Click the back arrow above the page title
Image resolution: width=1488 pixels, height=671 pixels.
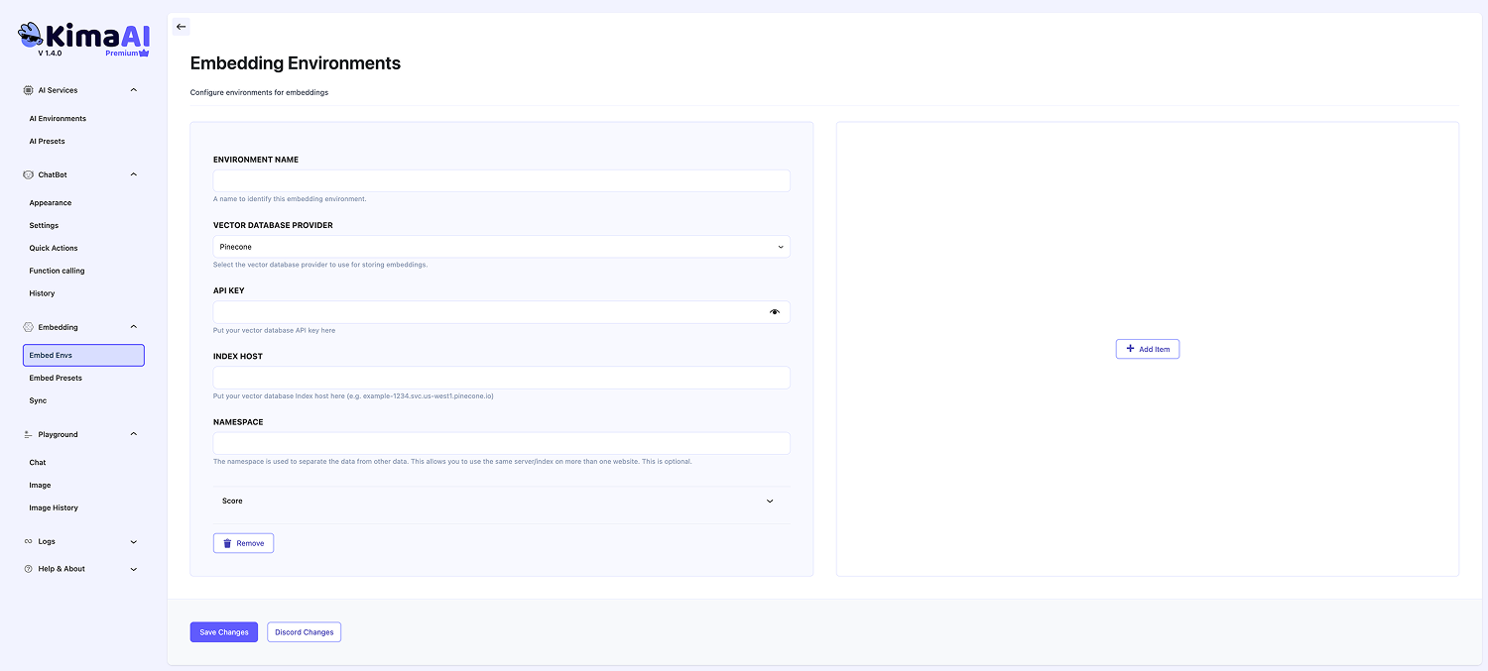(x=181, y=26)
